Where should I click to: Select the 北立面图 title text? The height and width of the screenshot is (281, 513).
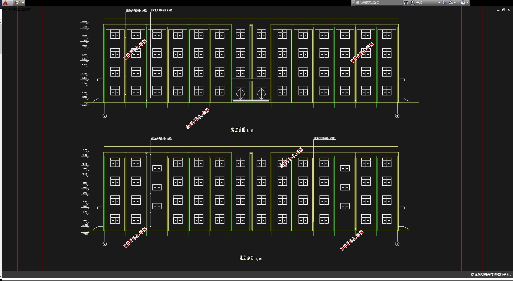click(x=246, y=258)
